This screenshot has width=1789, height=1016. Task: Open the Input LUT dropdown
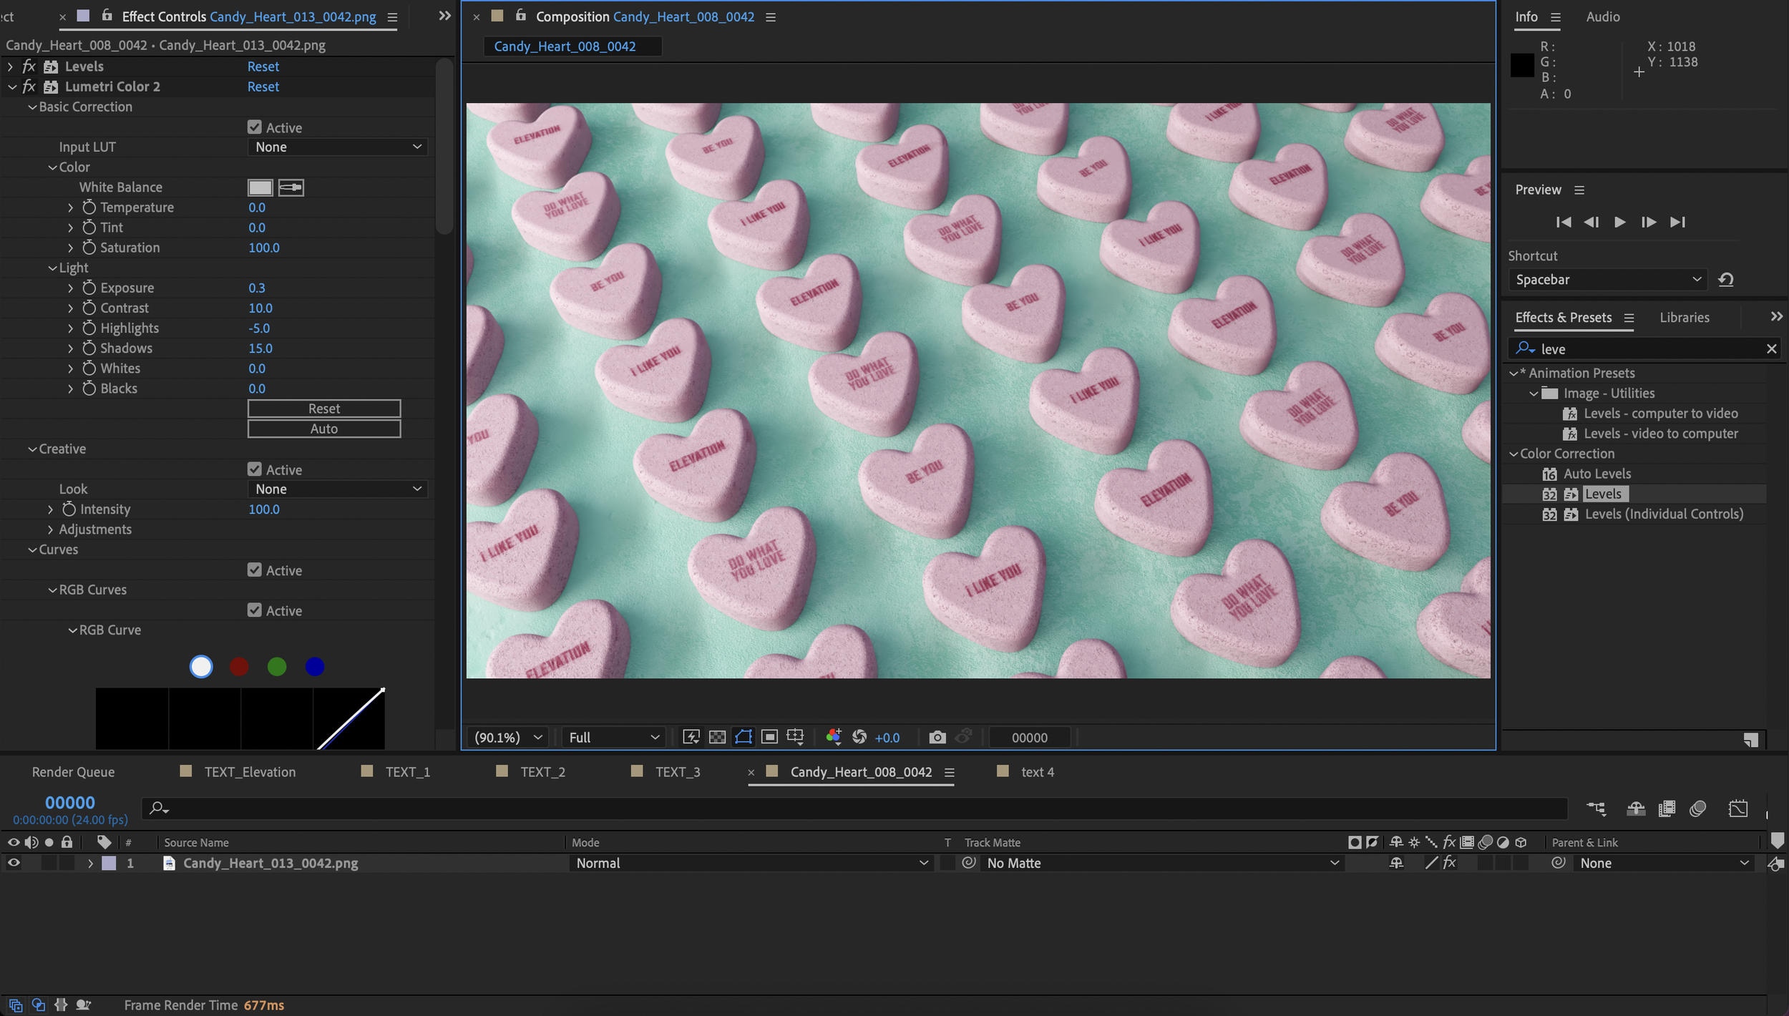click(338, 147)
